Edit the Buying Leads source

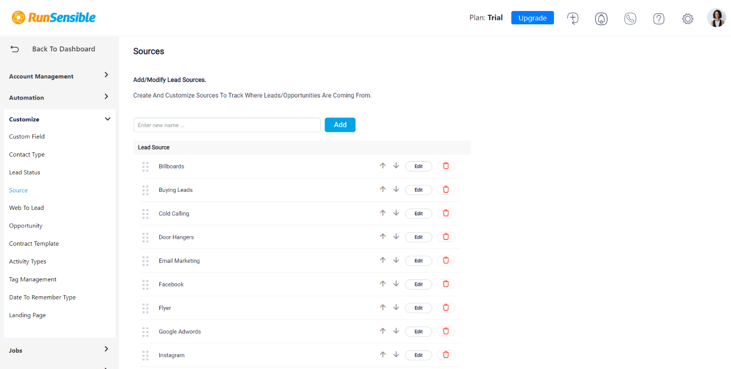click(418, 189)
